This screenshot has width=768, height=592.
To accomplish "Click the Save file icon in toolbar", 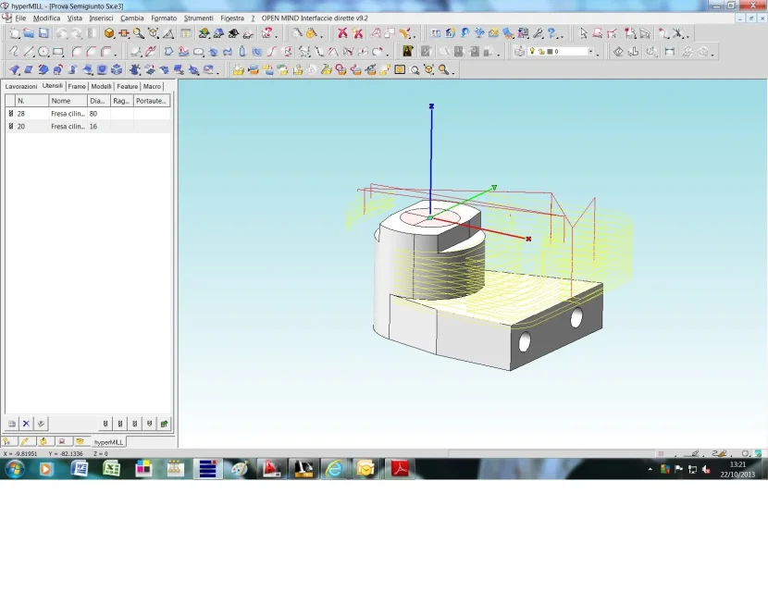I will (43, 33).
